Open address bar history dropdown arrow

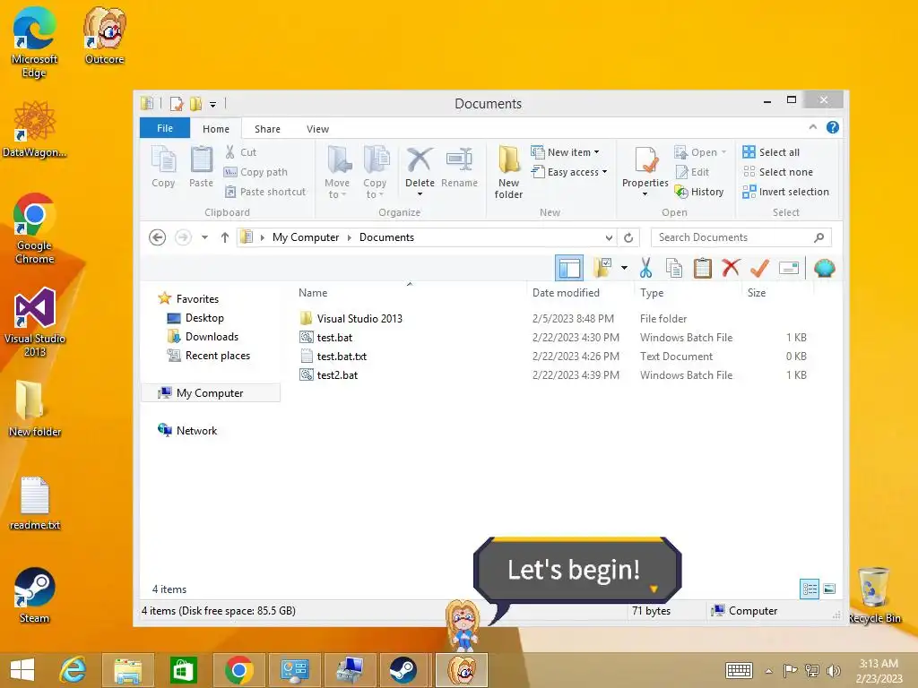[x=609, y=237]
